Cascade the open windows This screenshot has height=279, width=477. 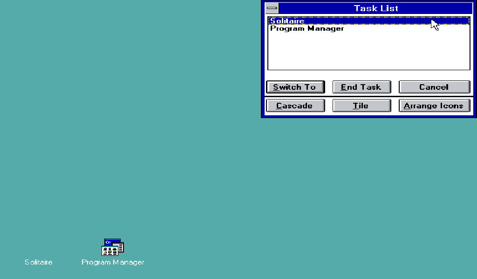(295, 106)
